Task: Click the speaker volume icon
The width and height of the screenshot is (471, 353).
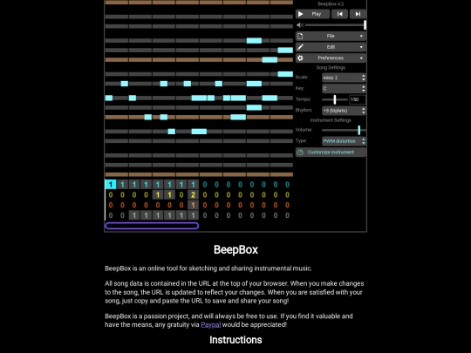Action: 300,25
